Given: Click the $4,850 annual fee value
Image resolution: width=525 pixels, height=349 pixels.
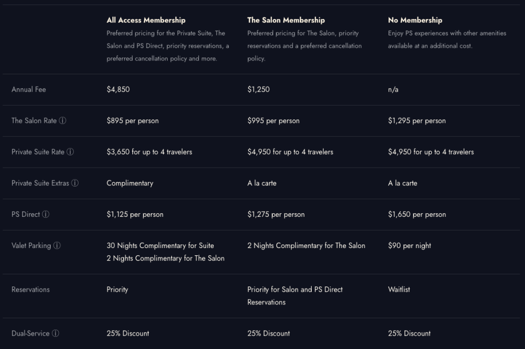Looking at the screenshot, I should [x=118, y=89].
